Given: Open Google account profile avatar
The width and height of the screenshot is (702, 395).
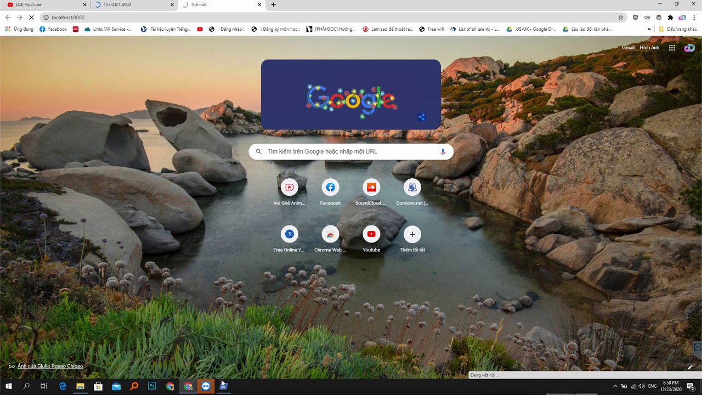Looking at the screenshot, I should pyautogui.click(x=689, y=48).
